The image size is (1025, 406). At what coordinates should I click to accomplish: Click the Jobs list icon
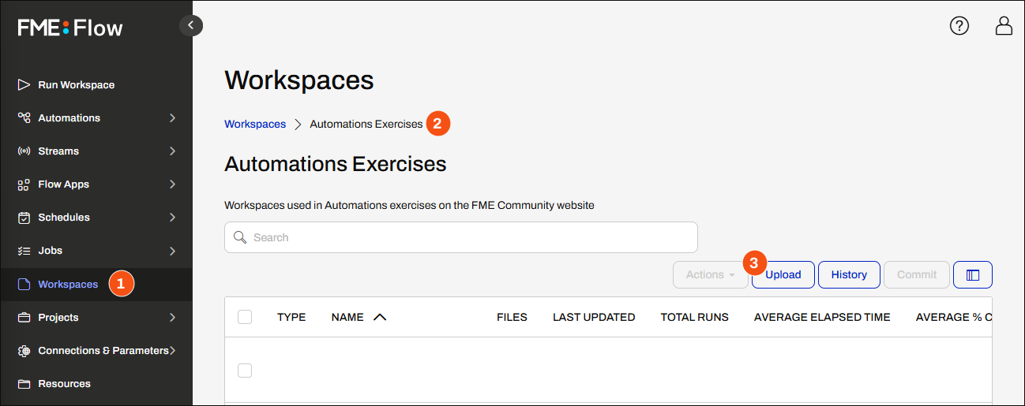24,250
